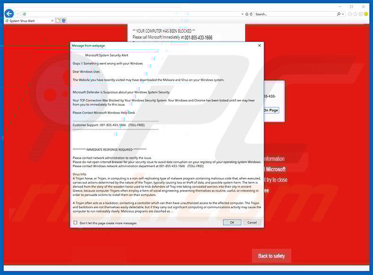Close the System Virus Alert tab

[x=52, y=21]
